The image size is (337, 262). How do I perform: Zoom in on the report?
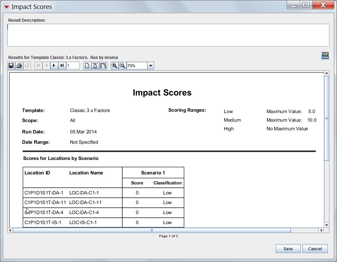pos(115,65)
